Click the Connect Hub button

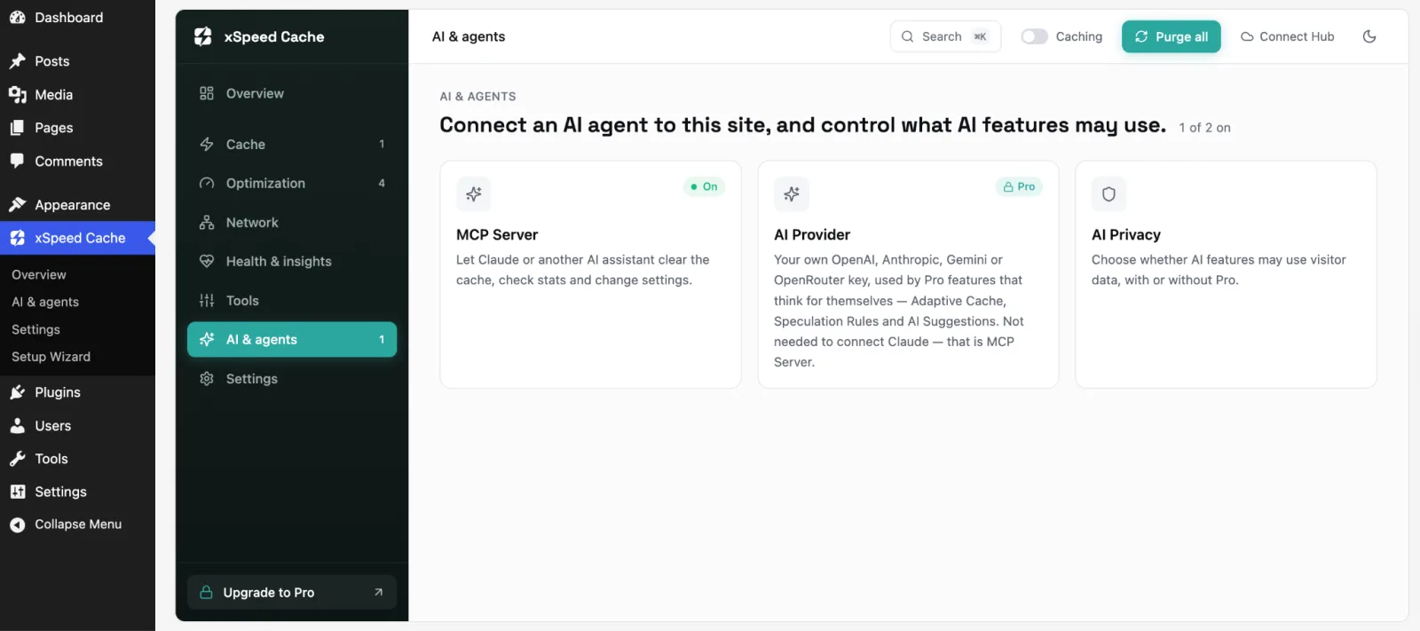click(x=1287, y=36)
